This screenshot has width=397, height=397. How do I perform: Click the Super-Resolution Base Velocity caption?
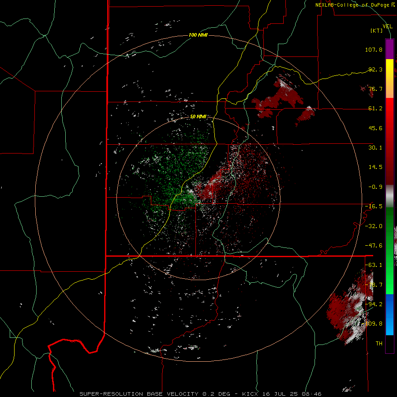coord(200,394)
